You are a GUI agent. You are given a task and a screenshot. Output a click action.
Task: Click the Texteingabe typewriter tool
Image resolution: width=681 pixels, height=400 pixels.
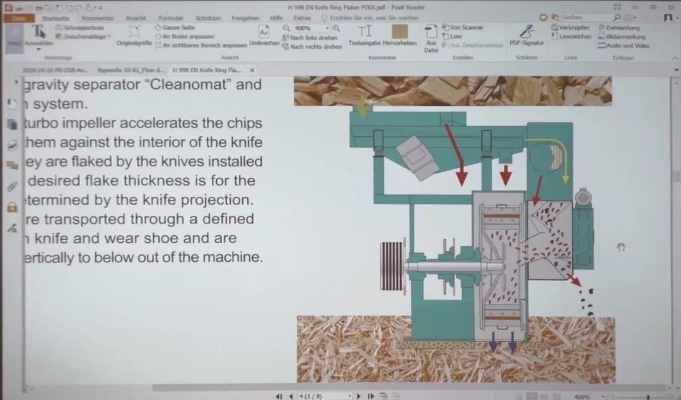click(364, 35)
